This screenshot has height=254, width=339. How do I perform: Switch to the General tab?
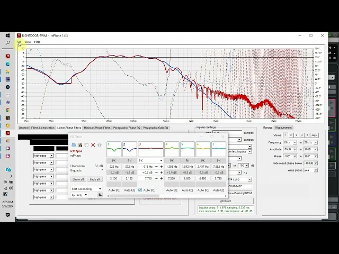23,128
